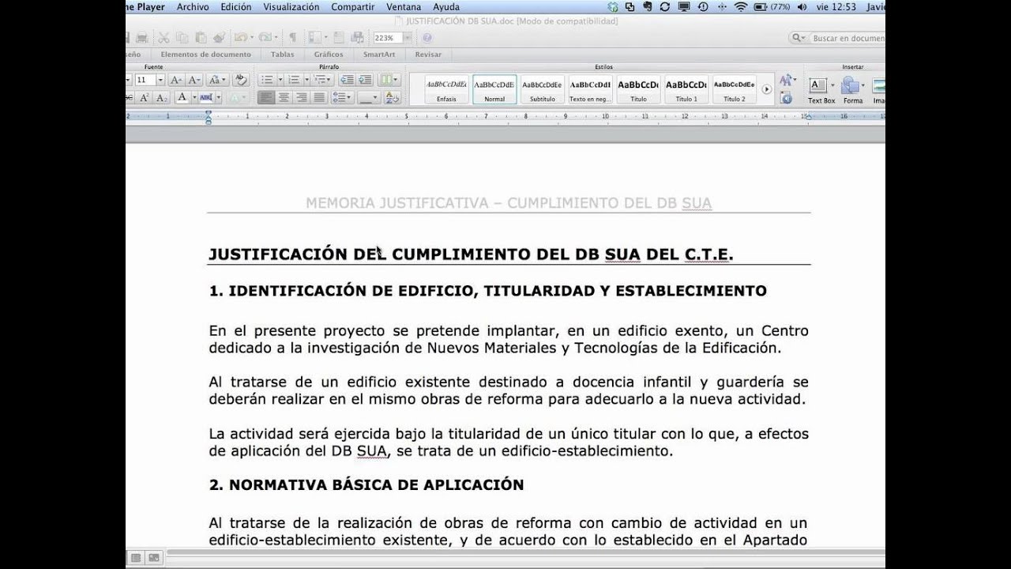The width and height of the screenshot is (1011, 569).
Task: Toggle superscript formatting
Action: pyautogui.click(x=145, y=98)
